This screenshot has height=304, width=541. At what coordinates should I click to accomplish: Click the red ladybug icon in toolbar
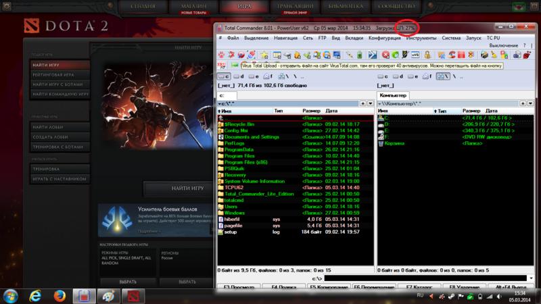point(527,55)
